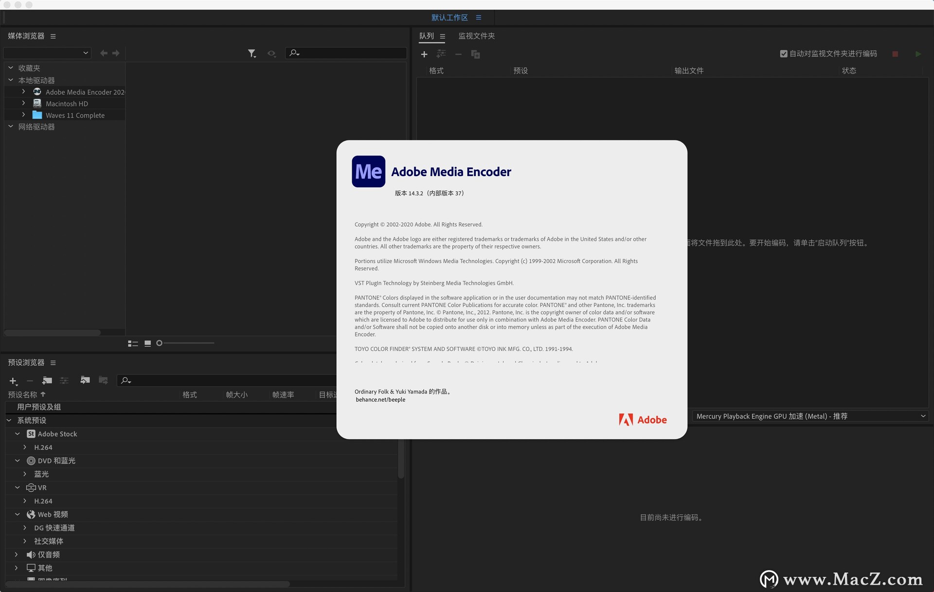Select the filter icon in Media Browser
934x592 pixels.
pyautogui.click(x=252, y=53)
